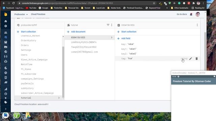Open the ProBooster project dropdown
The width and height of the screenshot is (216, 121).
(21, 14)
